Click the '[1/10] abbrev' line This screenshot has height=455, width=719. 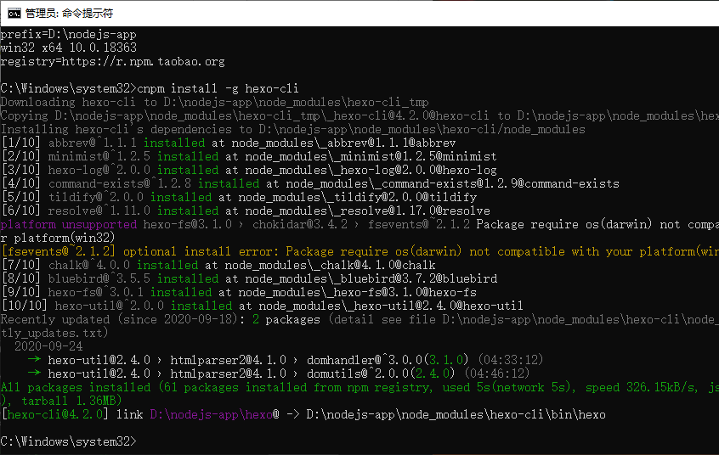(229, 143)
